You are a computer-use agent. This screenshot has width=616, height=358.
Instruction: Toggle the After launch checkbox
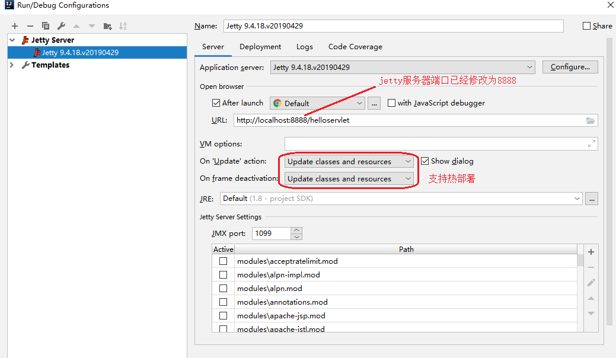[x=216, y=103]
